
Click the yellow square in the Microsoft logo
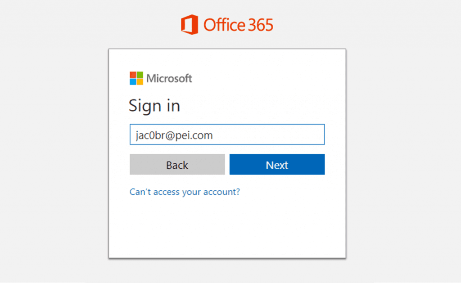139,81
